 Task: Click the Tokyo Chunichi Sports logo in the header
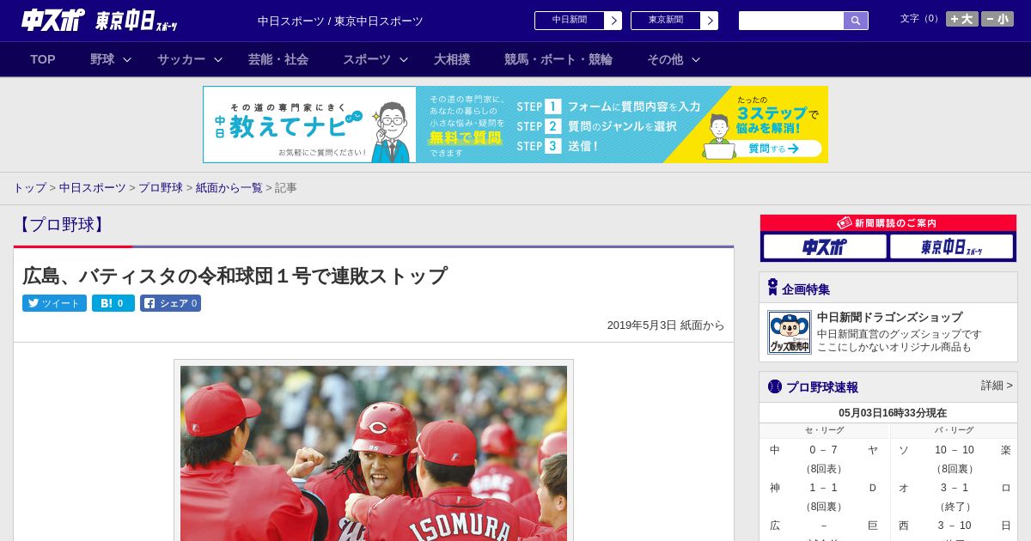[x=137, y=21]
